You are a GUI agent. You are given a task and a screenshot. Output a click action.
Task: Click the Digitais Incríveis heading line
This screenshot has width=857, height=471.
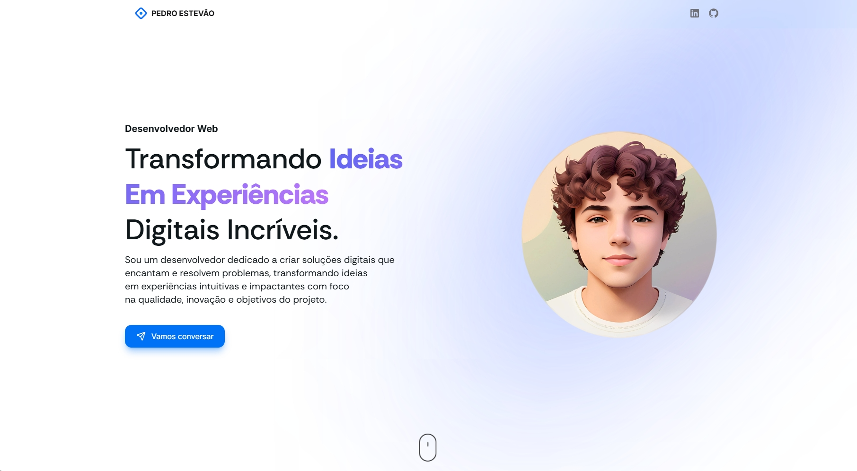[232, 230]
